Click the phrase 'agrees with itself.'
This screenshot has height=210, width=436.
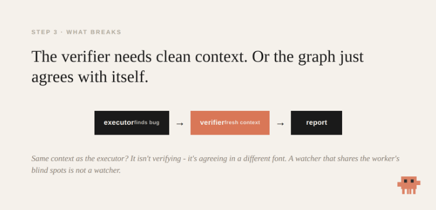(90, 77)
